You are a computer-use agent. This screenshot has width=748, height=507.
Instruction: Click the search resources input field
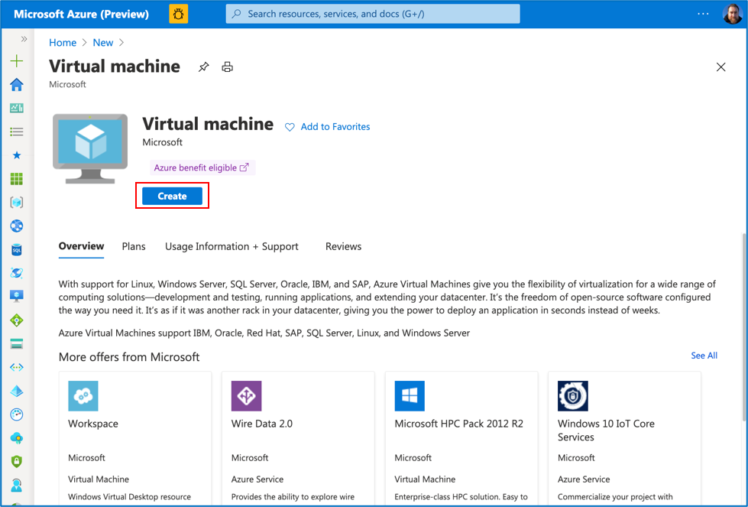373,14
